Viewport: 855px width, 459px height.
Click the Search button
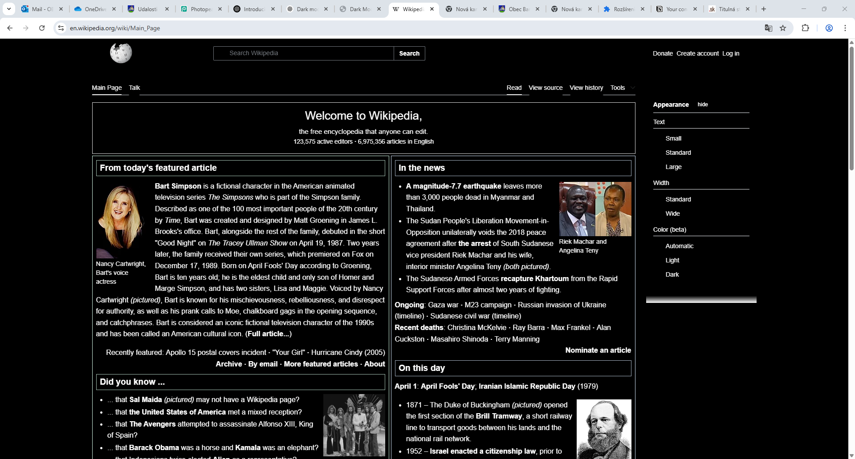[x=409, y=53]
